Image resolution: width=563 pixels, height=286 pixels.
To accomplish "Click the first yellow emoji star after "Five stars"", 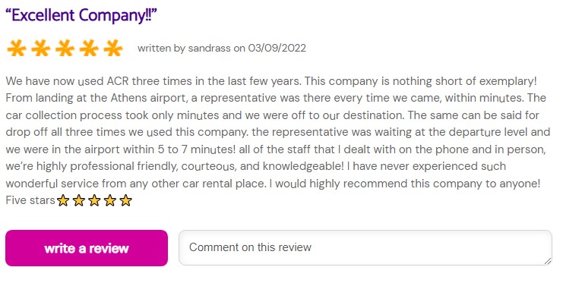I will (63, 200).
